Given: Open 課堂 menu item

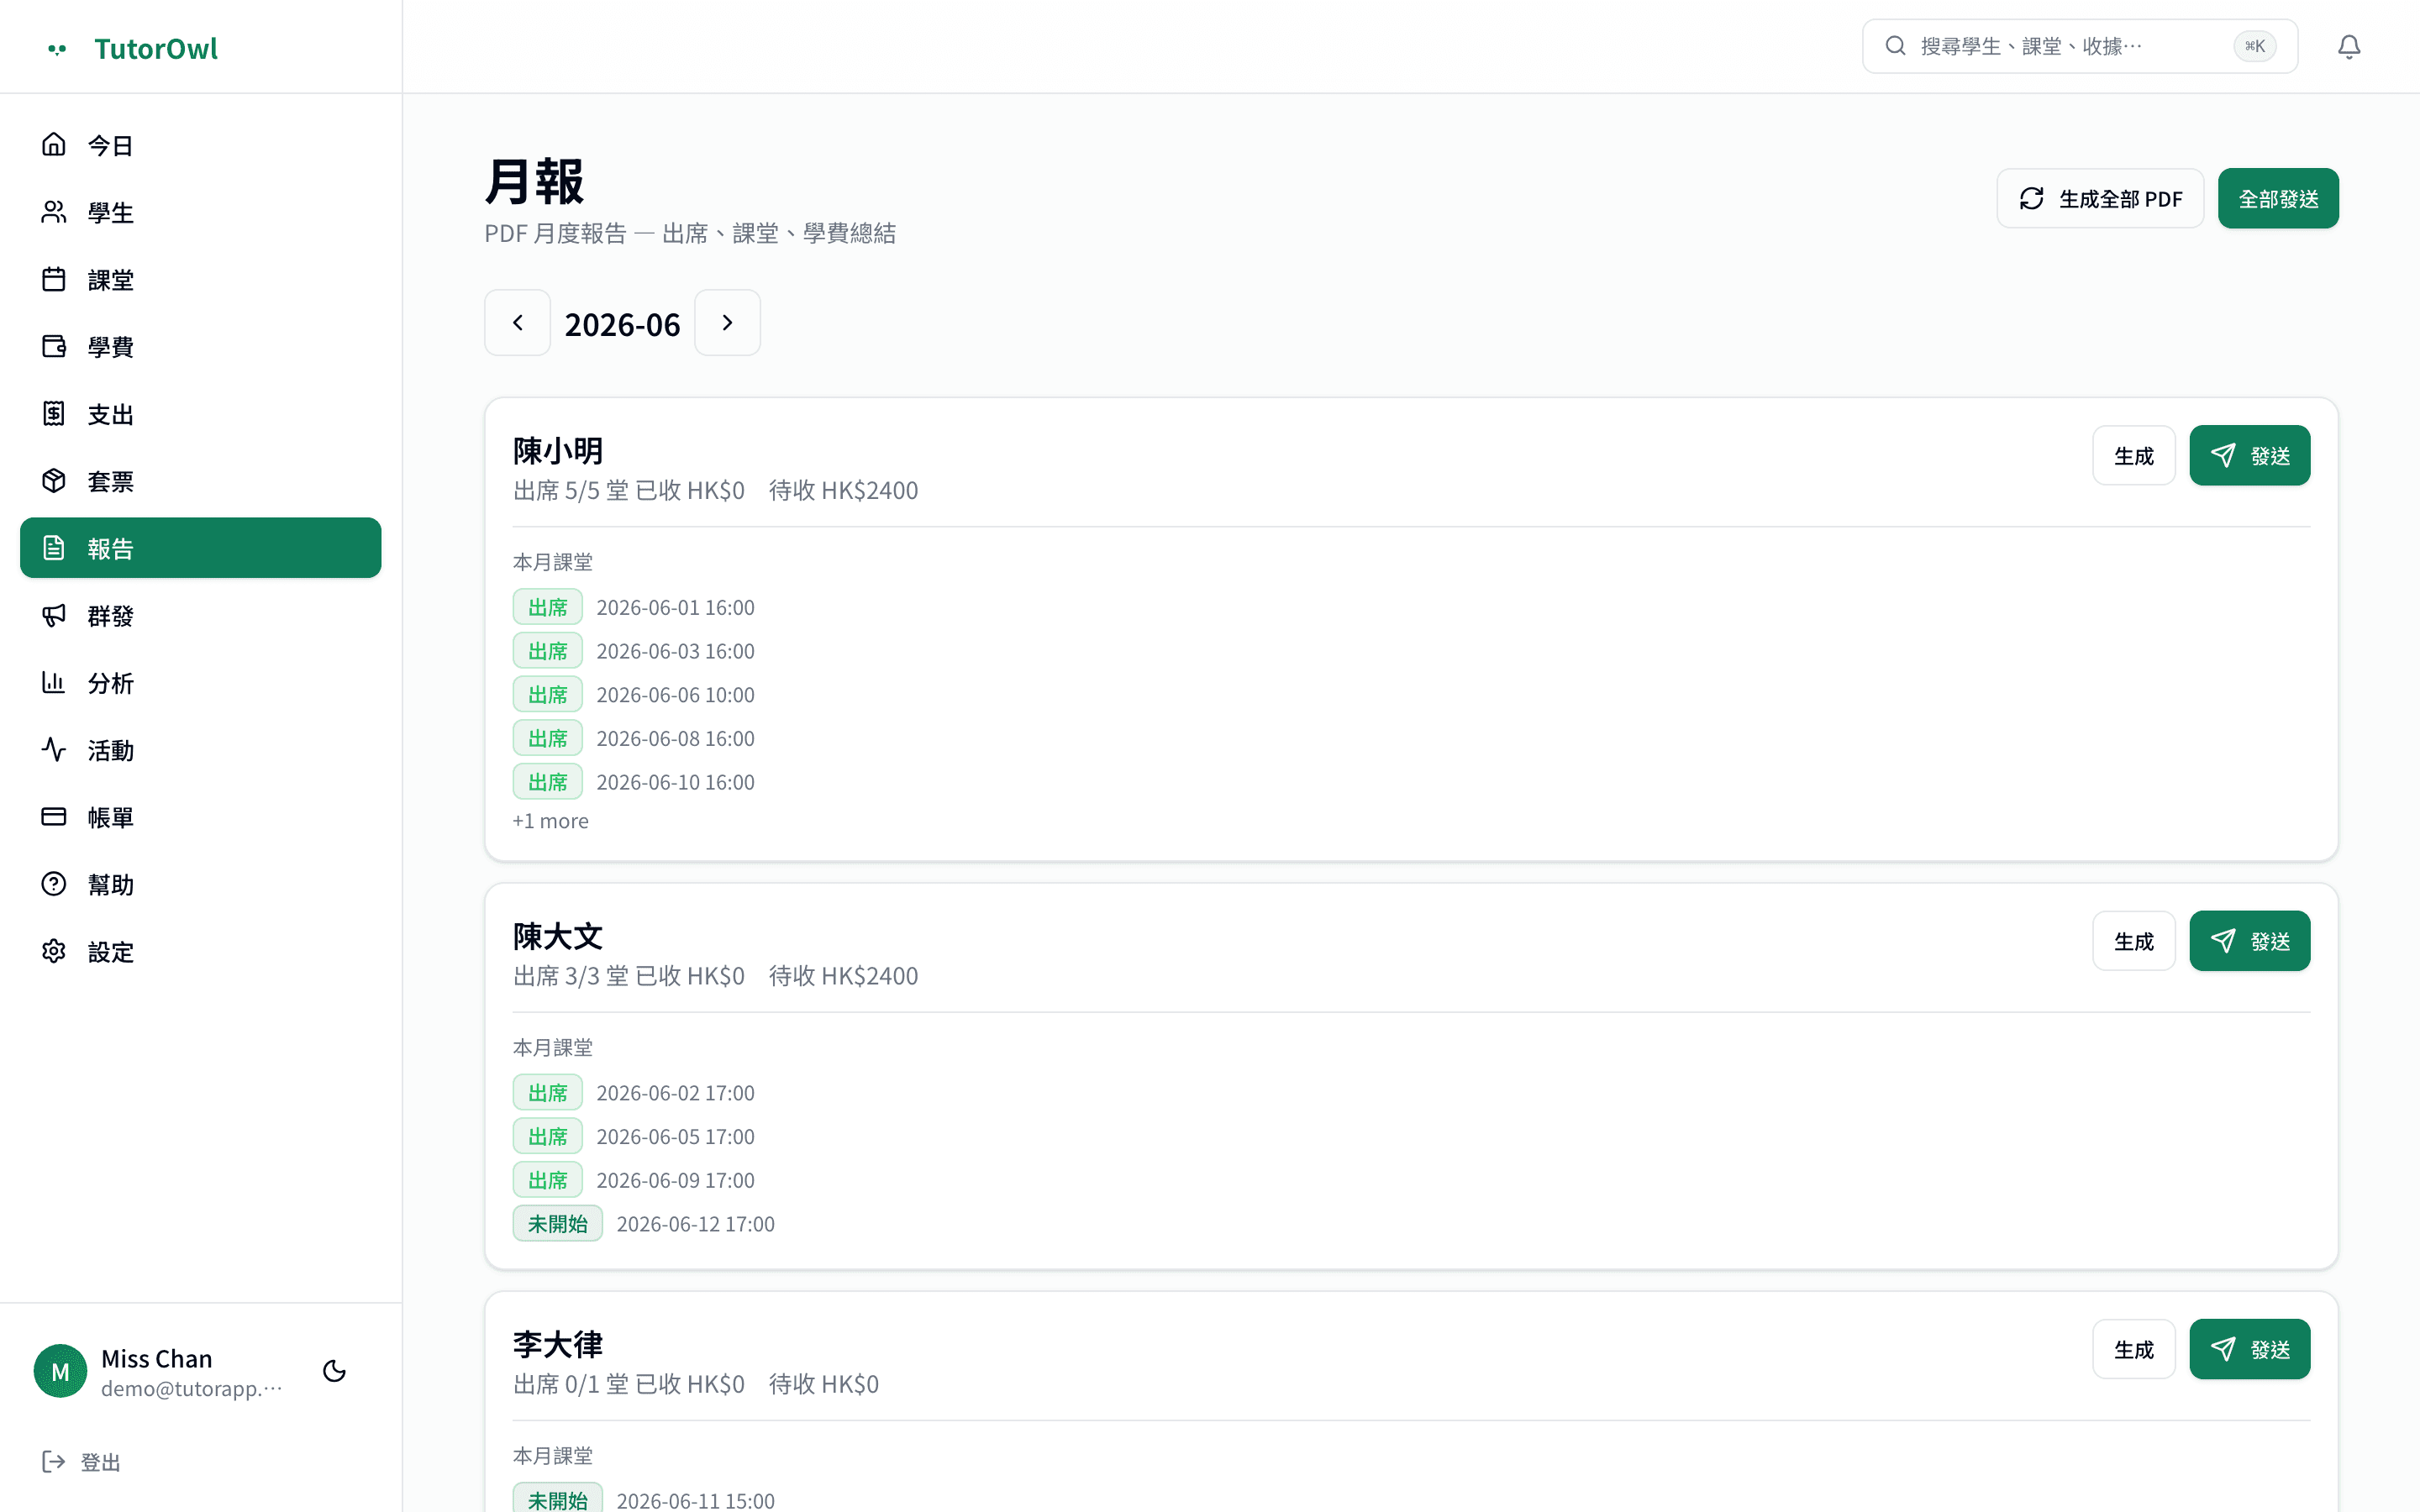Looking at the screenshot, I should click(201, 279).
